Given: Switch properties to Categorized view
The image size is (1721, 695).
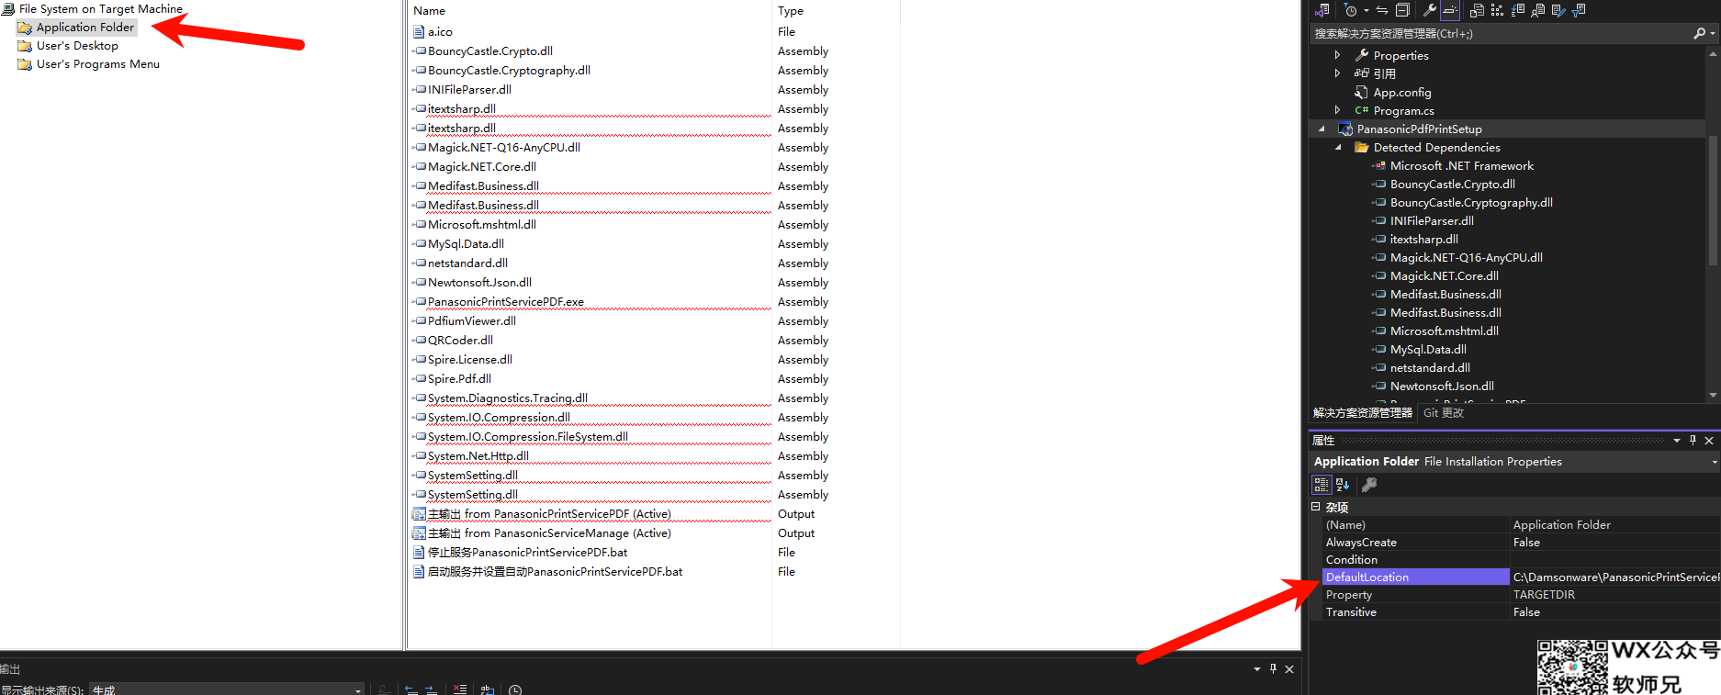Looking at the screenshot, I should point(1321,485).
